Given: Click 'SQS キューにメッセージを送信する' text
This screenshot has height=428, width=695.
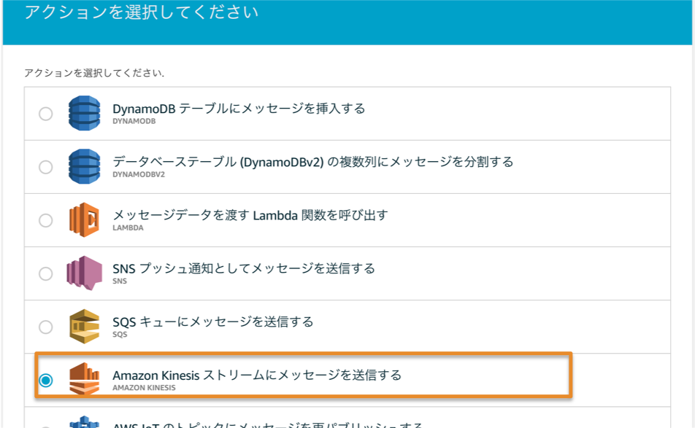Looking at the screenshot, I should (x=212, y=322).
